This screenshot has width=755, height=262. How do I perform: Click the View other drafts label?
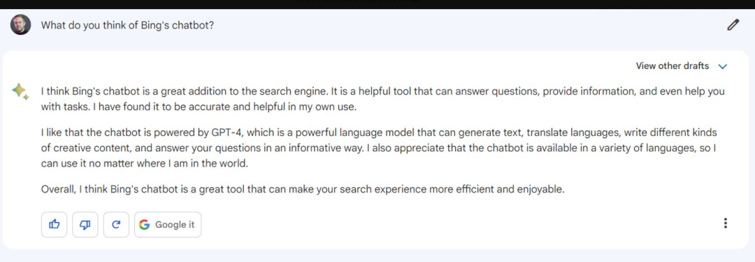click(673, 66)
